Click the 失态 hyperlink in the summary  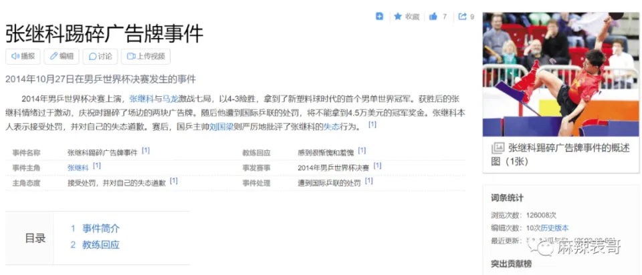tap(332, 126)
